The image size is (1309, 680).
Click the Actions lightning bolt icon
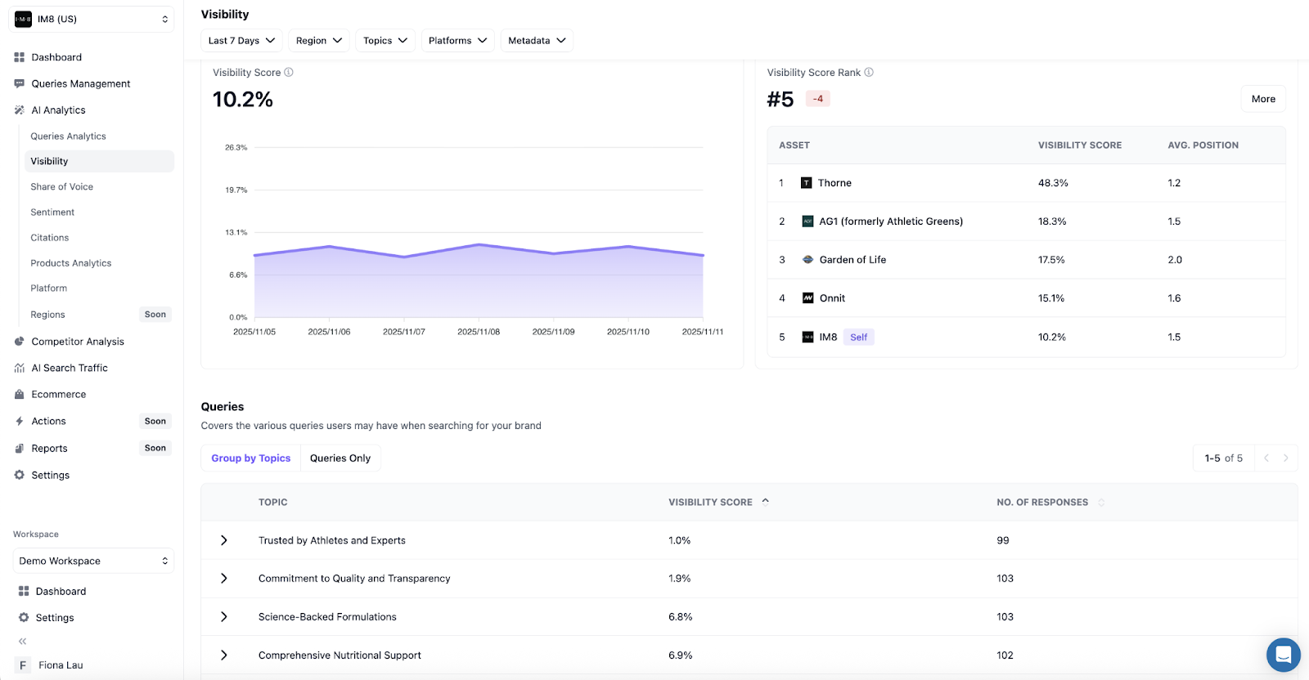[20, 421]
